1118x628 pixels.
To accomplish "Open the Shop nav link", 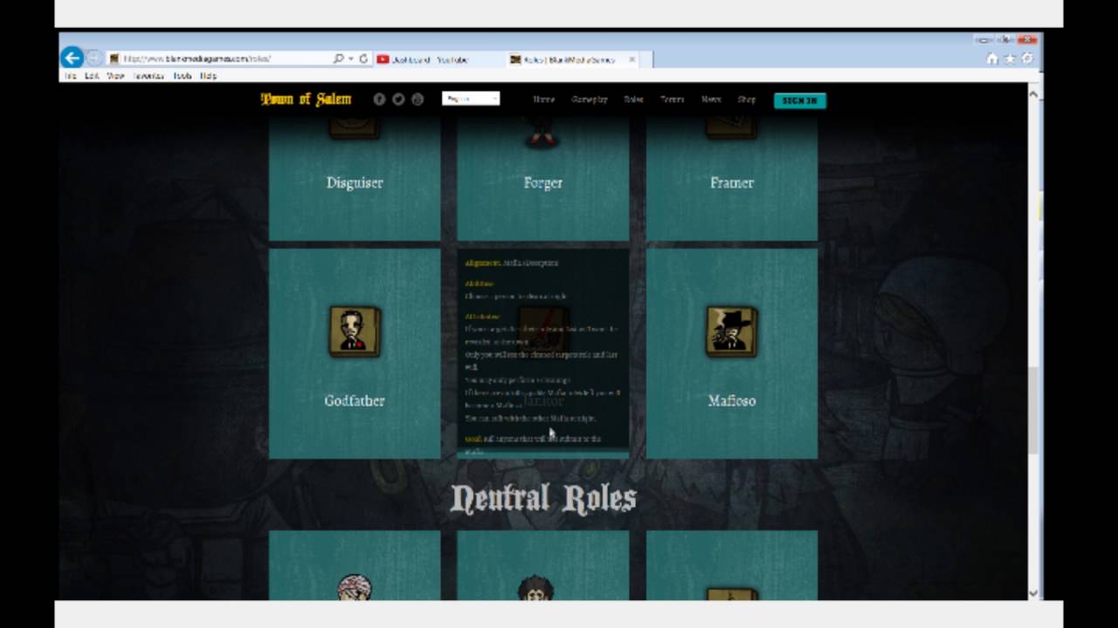I will pyautogui.click(x=747, y=99).
